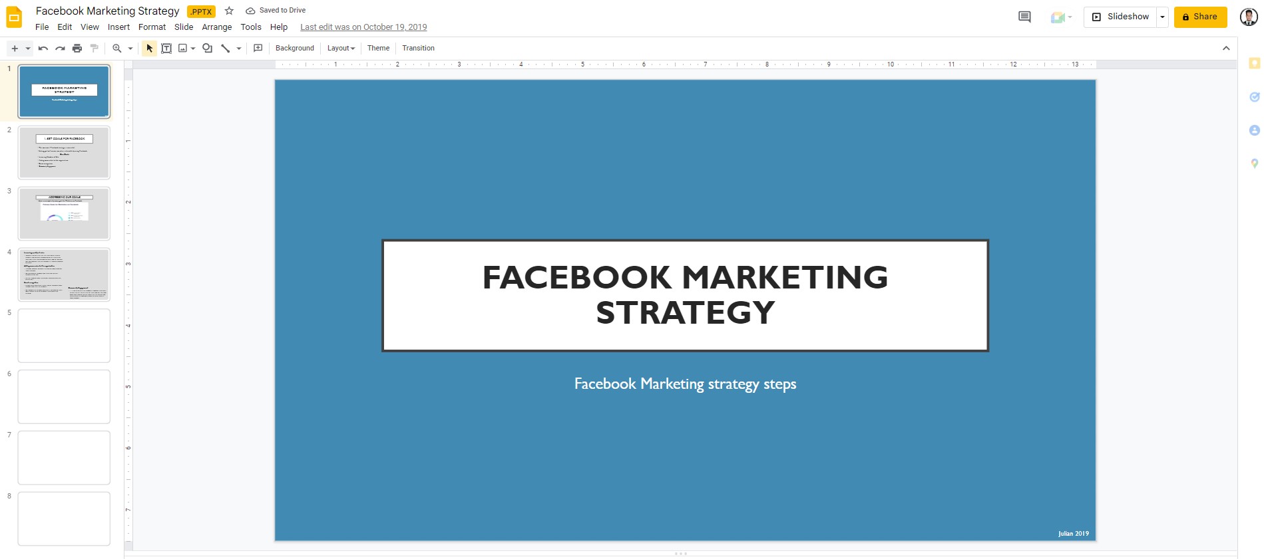Select the Text box tool

[166, 49]
